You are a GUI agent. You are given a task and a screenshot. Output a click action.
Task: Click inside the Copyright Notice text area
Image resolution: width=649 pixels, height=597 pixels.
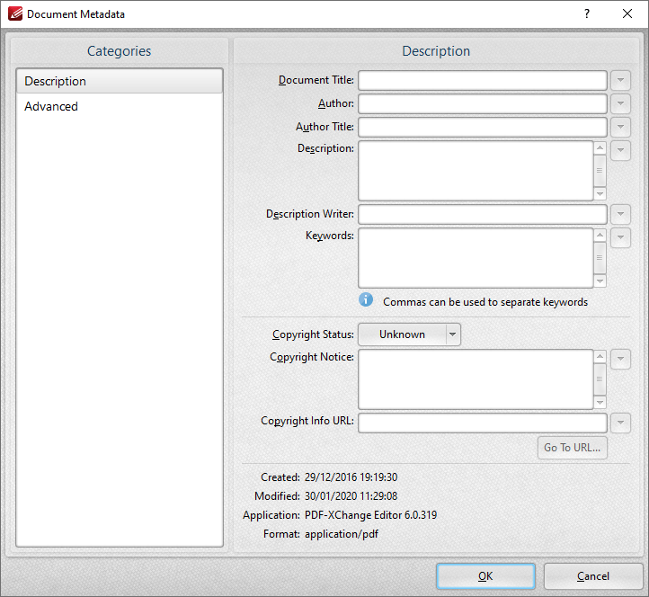[476, 379]
